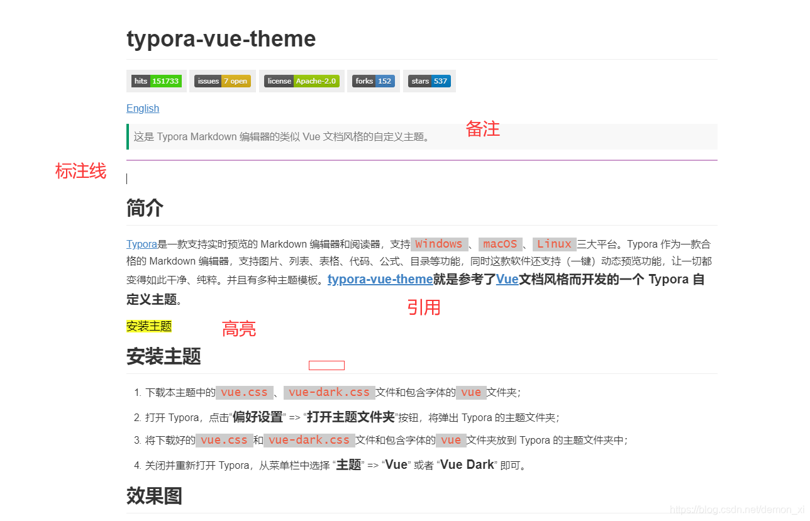This screenshot has width=810, height=521.
Task: Click the red 引用 annotation label
Action: (x=425, y=307)
